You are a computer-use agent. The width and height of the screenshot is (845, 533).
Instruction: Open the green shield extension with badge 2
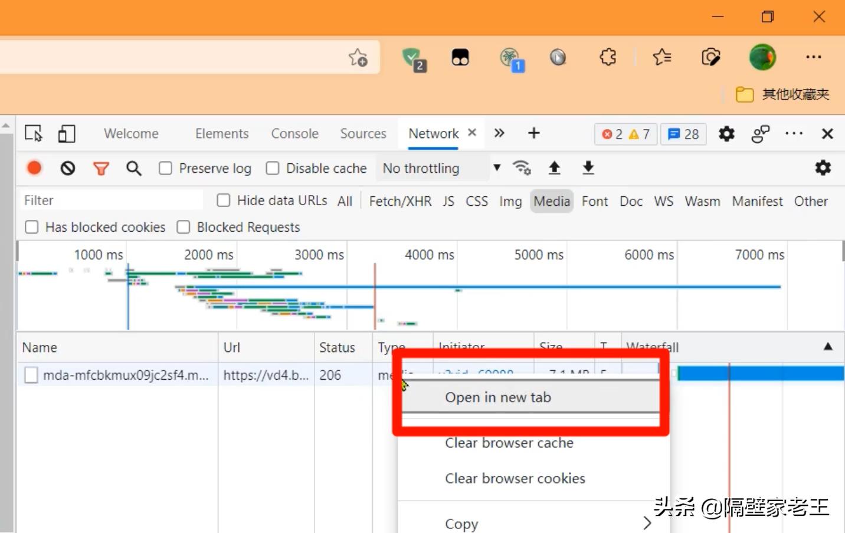pos(414,58)
